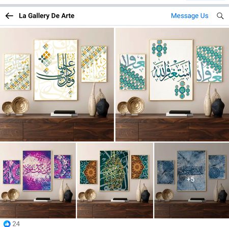View the 24 likes count

(16, 224)
